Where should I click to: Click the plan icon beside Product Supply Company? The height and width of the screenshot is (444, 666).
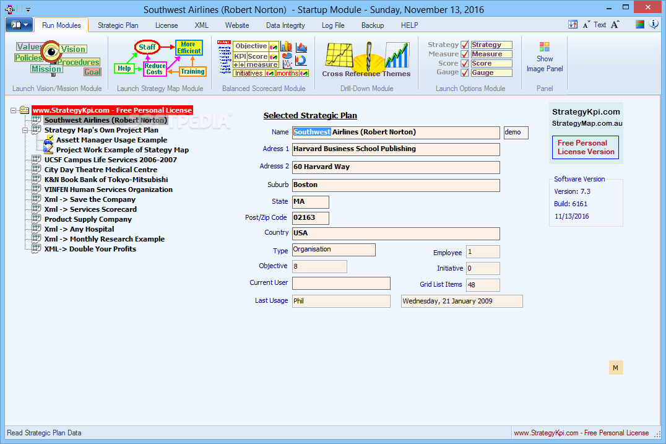[x=37, y=219]
